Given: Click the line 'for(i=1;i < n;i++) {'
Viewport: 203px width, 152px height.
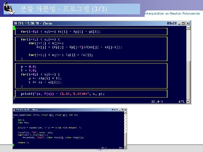Looking at the screenshot, I should click(x=40, y=39).
